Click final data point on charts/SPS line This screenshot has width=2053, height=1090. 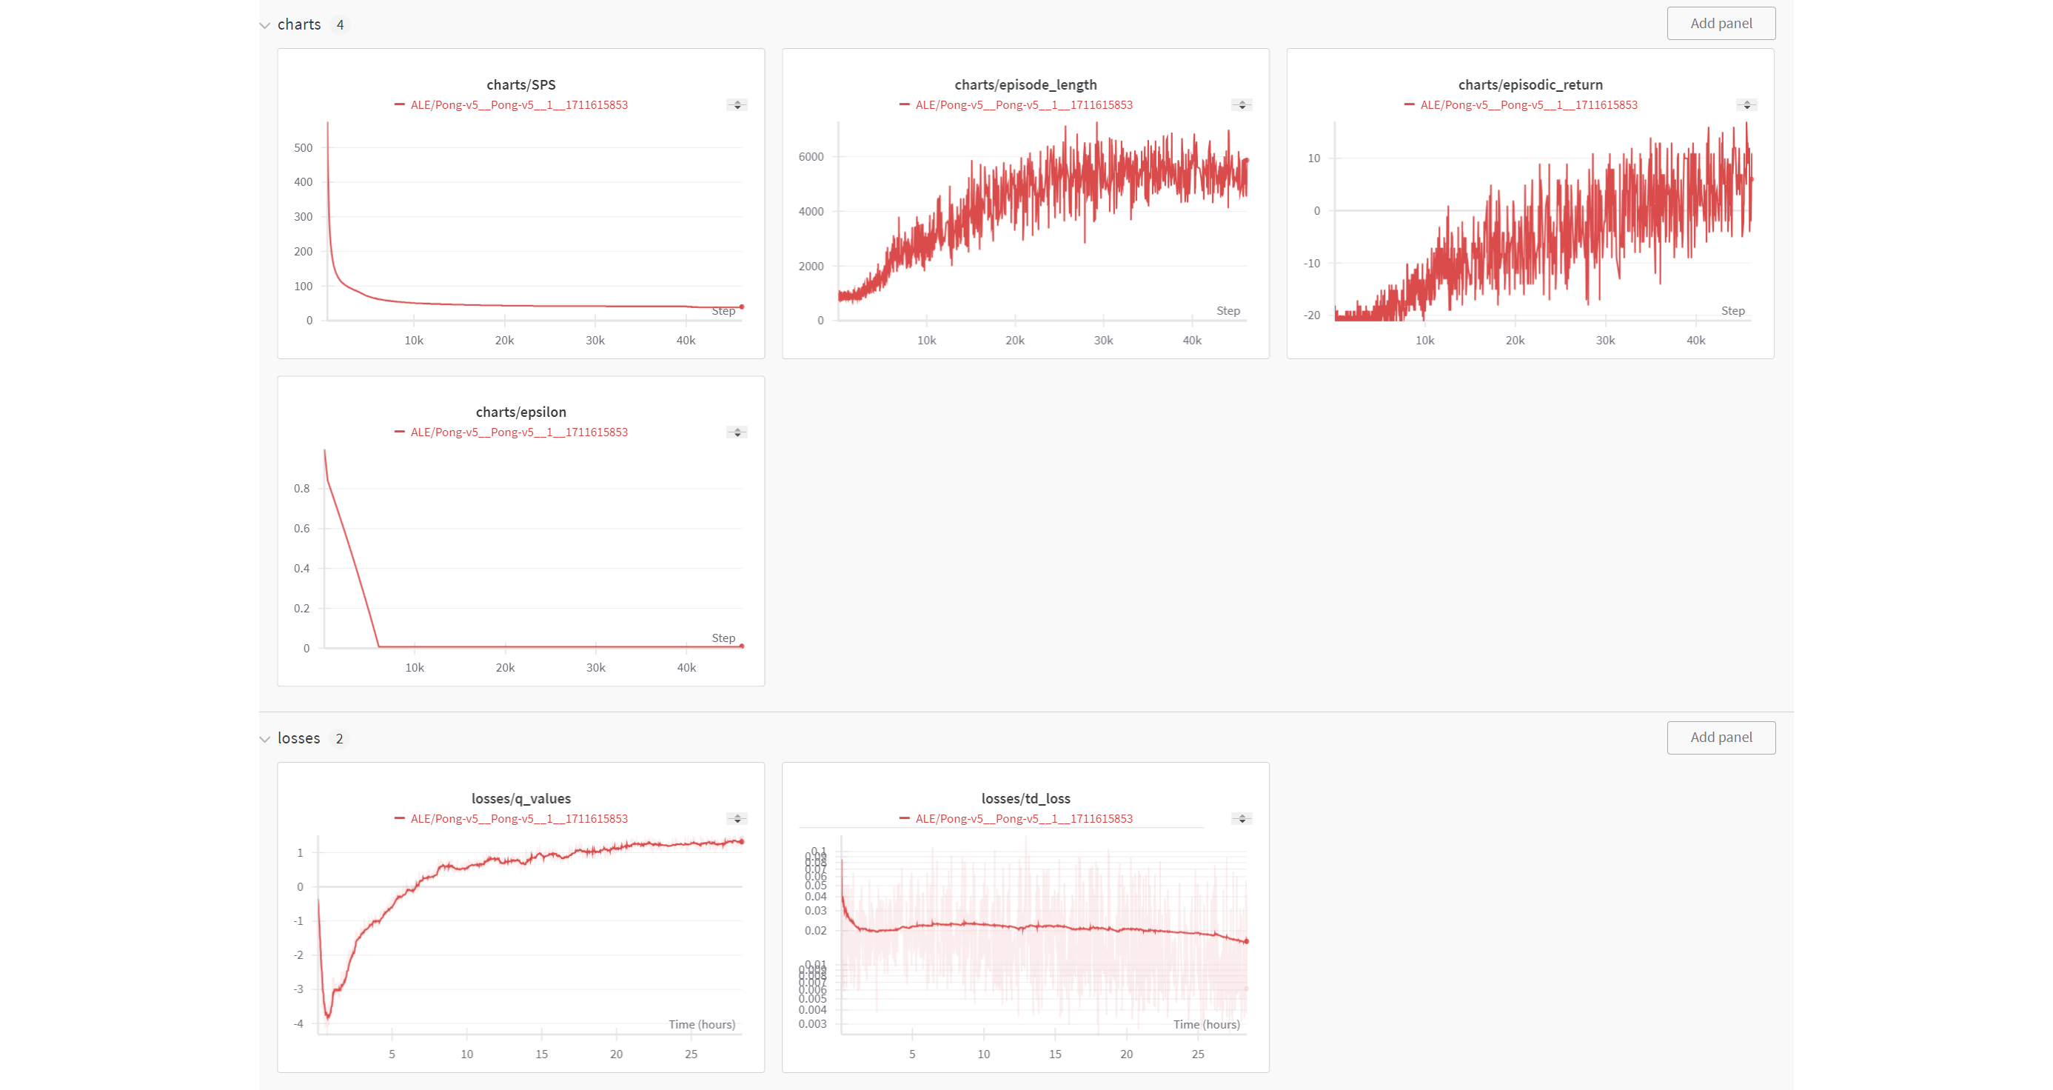[742, 307]
